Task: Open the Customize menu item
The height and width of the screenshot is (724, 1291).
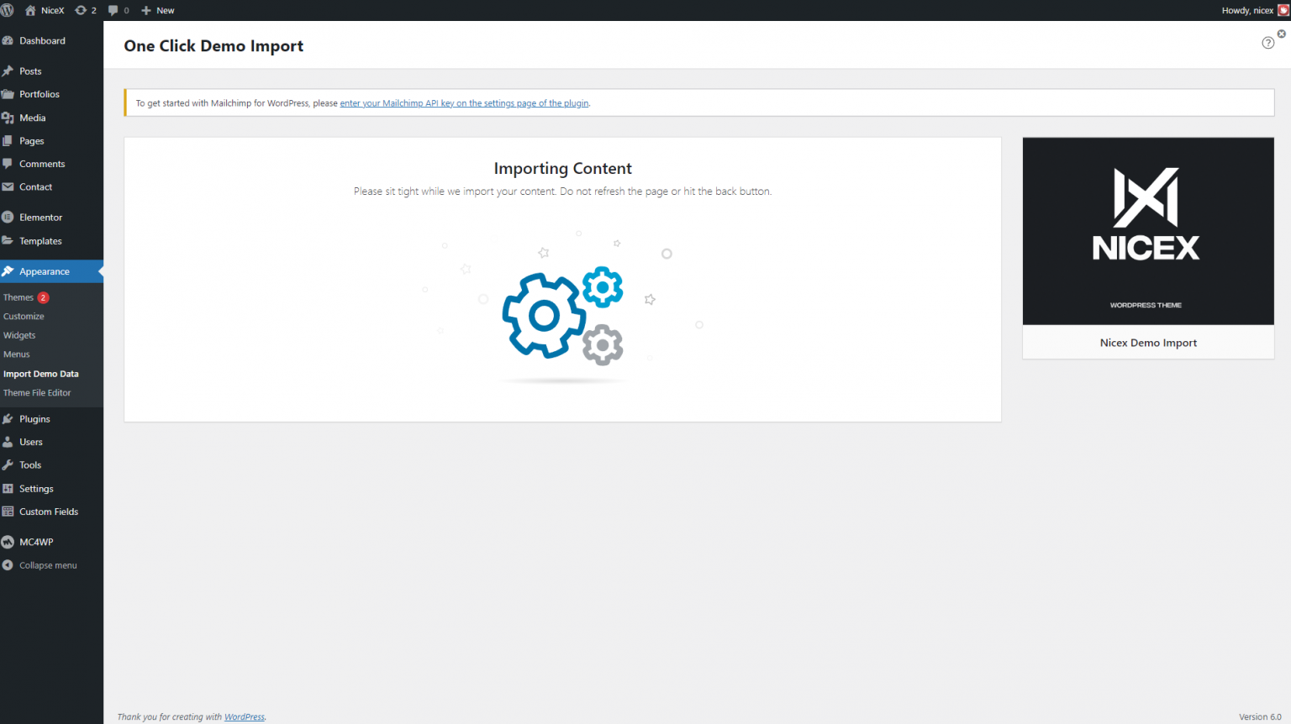Action: 24,316
